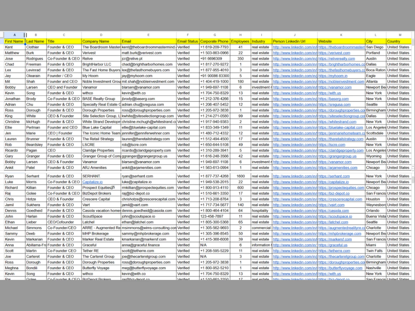Select phone number +91 6696309
Image resolution: width=415 pixels, height=311 pixels.
point(211,59)
